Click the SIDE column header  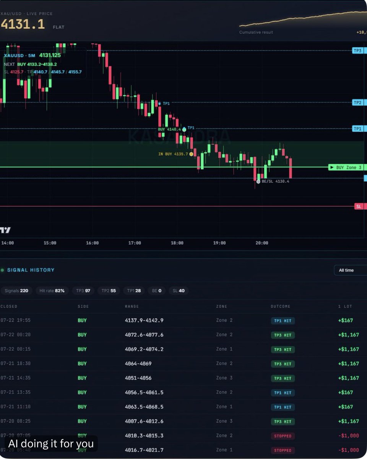[83, 306]
